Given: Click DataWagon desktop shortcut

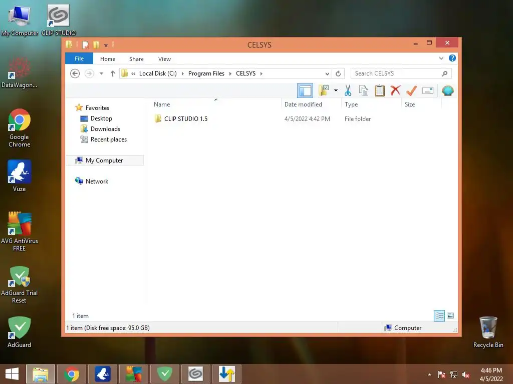Looking at the screenshot, I should click(x=20, y=72).
